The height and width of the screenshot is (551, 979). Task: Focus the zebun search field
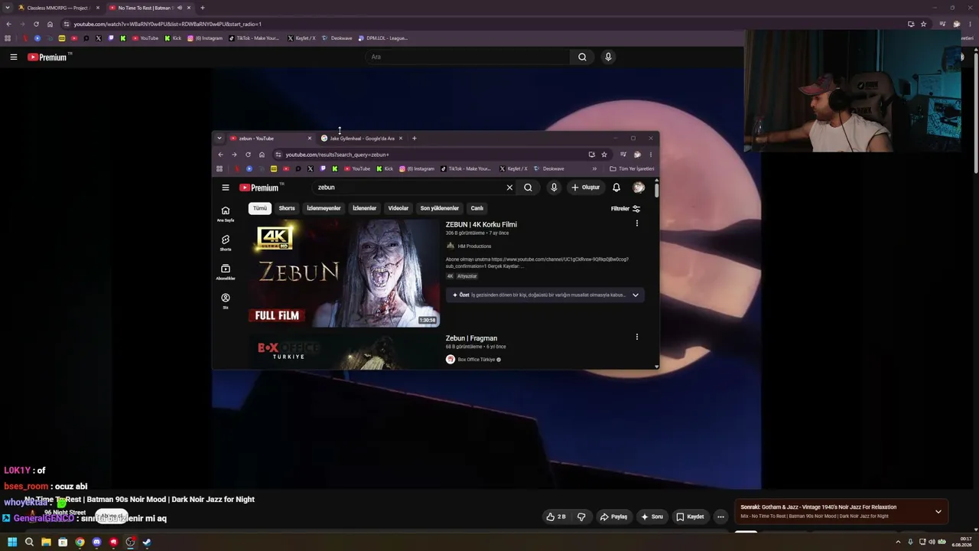409,187
